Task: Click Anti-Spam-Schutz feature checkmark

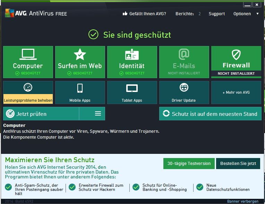Action: tap(8, 187)
